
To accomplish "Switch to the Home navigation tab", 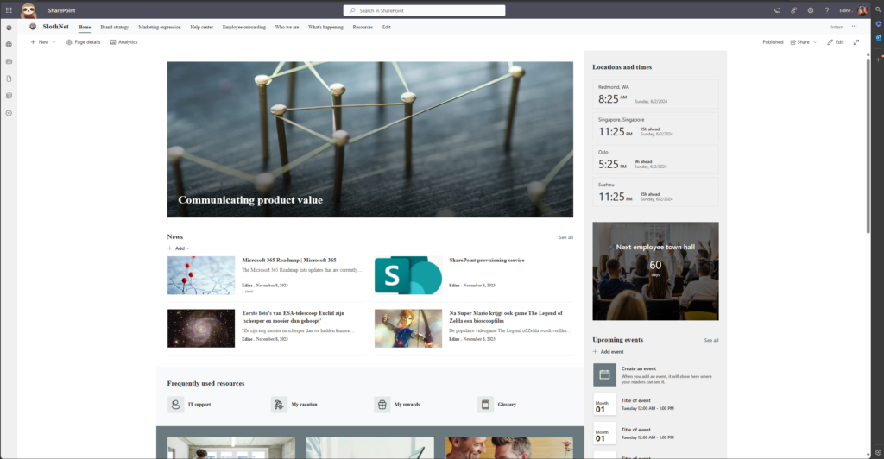I will [85, 27].
